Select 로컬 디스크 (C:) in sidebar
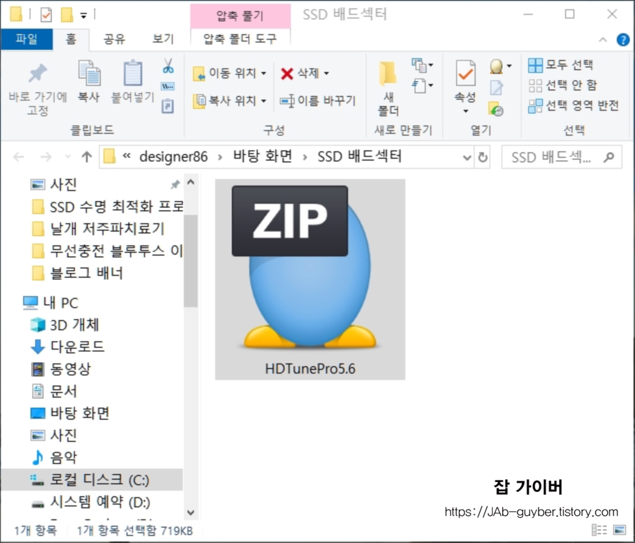The height and width of the screenshot is (543, 635). click(x=91, y=480)
